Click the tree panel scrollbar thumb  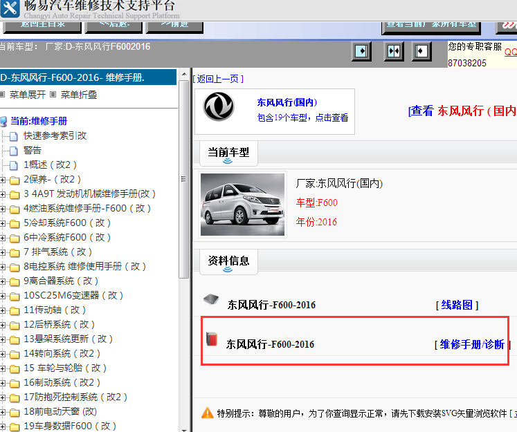183,179
